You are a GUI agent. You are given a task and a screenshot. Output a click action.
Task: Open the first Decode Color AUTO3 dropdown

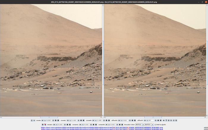pos(140,125)
